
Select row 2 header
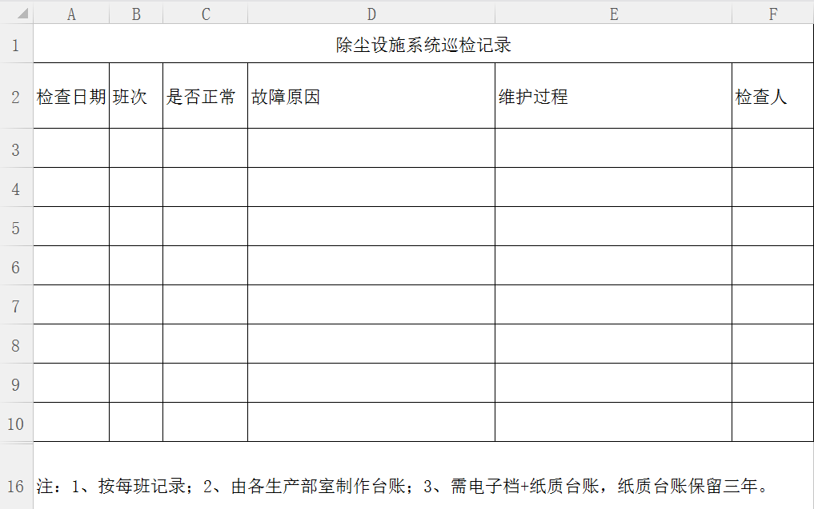pyautogui.click(x=16, y=97)
